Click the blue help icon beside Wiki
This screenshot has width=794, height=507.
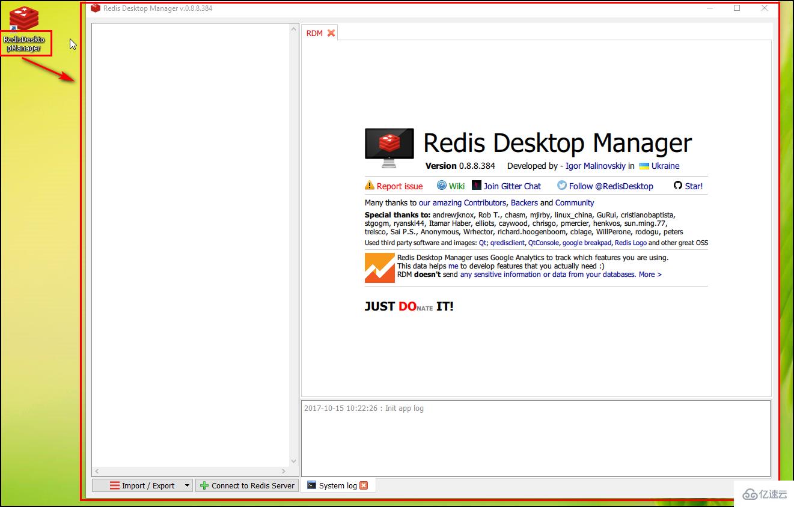pos(442,186)
